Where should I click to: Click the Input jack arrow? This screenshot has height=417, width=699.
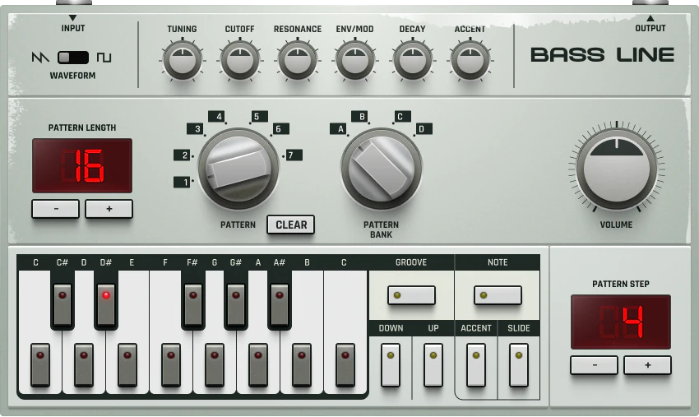[72, 18]
